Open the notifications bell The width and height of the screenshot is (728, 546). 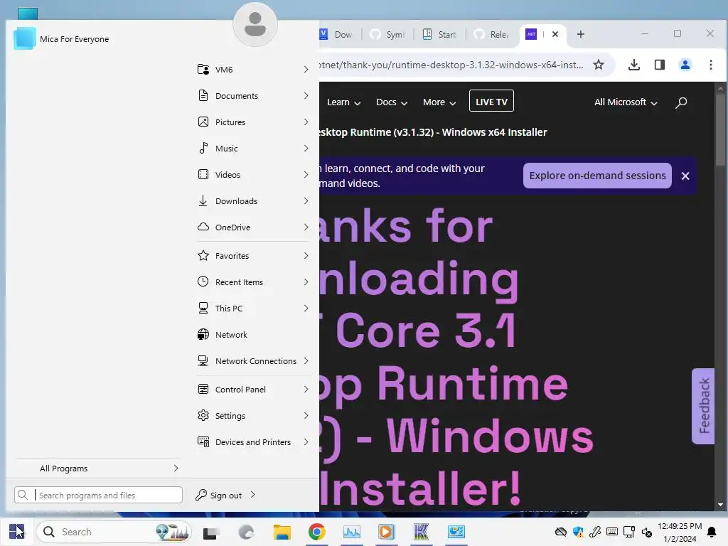click(x=711, y=532)
